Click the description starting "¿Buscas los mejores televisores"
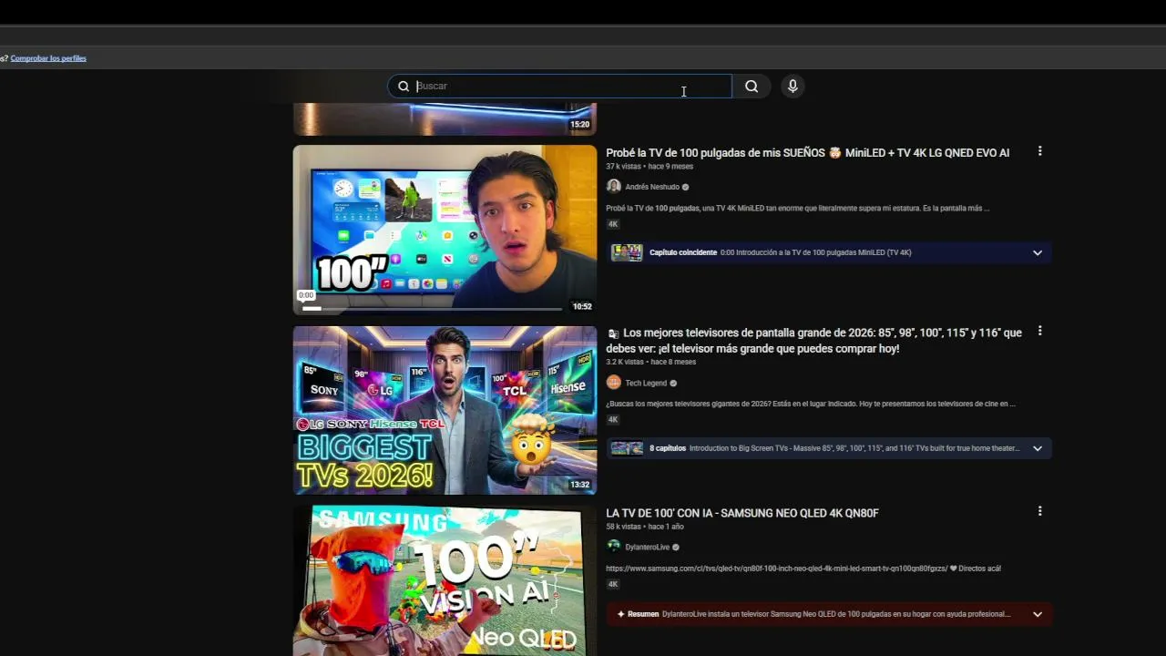The width and height of the screenshot is (1166, 656). click(811, 404)
